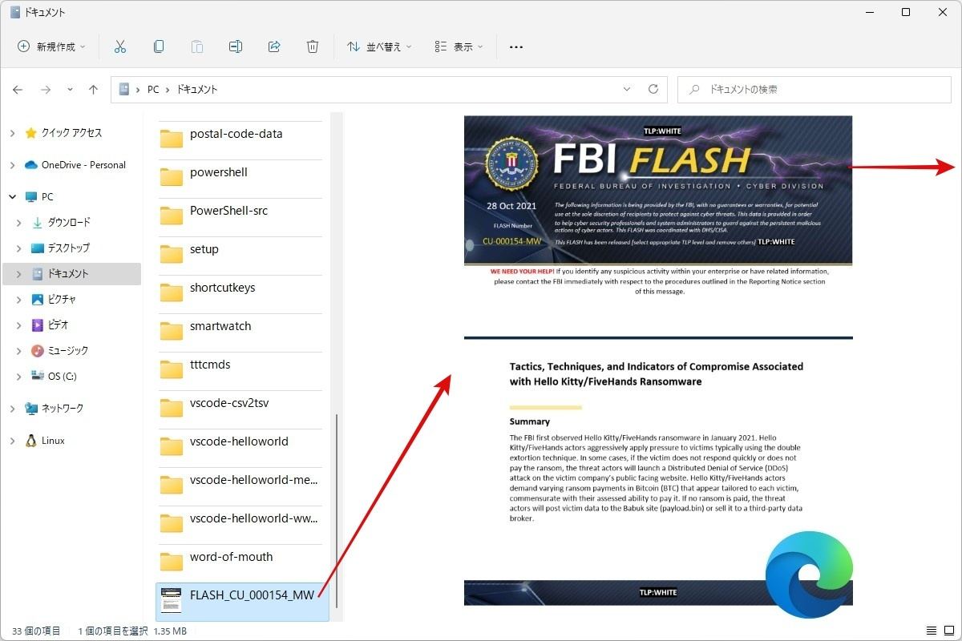
Task: Select ダウンロード in navigation pane
Action: point(69,223)
